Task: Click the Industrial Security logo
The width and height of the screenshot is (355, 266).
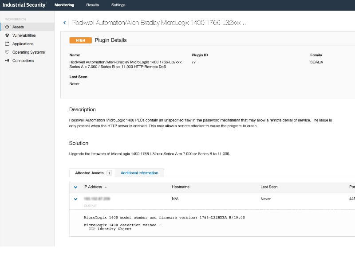Action: (x=24, y=5)
